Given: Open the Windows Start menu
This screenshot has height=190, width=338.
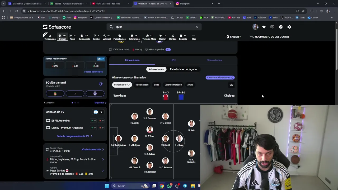Looking at the screenshot, I should click(107, 186).
